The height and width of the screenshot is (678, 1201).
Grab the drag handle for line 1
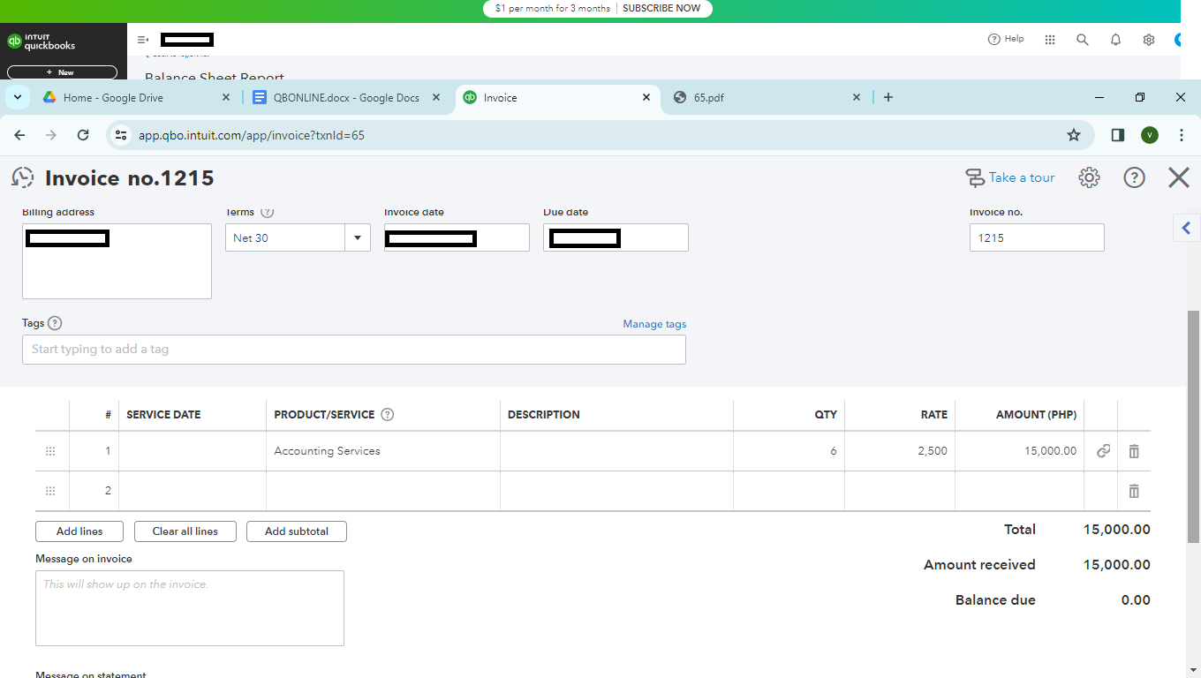click(50, 451)
